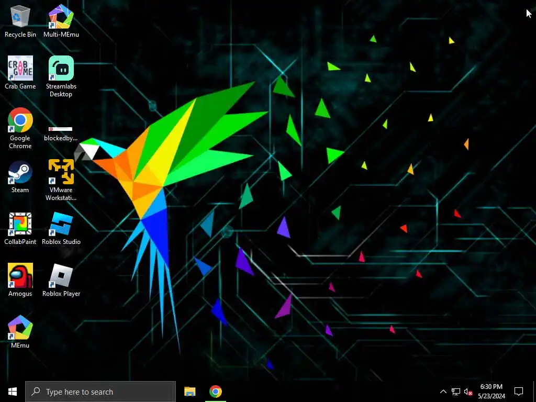Open the clock showing 6:30 PM

(492, 392)
